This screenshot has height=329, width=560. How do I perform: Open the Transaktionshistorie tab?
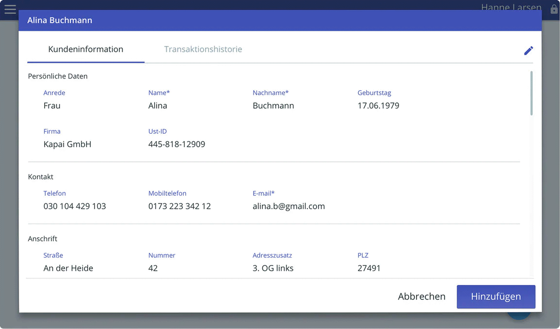tap(203, 49)
